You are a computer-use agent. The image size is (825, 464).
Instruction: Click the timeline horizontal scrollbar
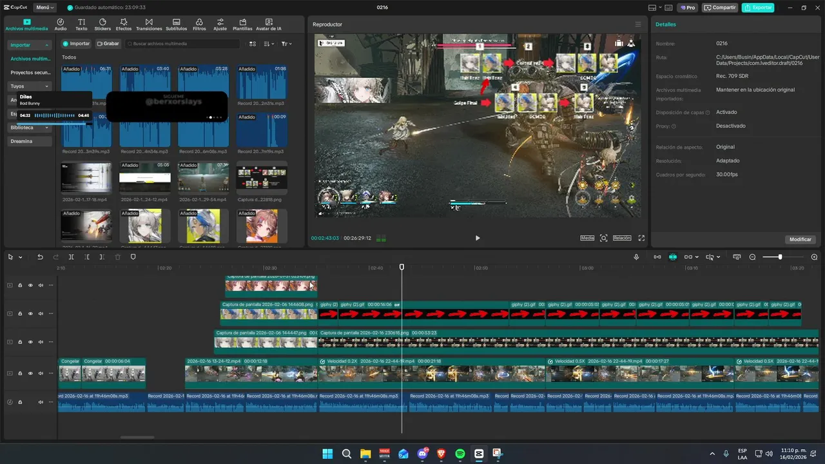pyautogui.click(x=137, y=437)
